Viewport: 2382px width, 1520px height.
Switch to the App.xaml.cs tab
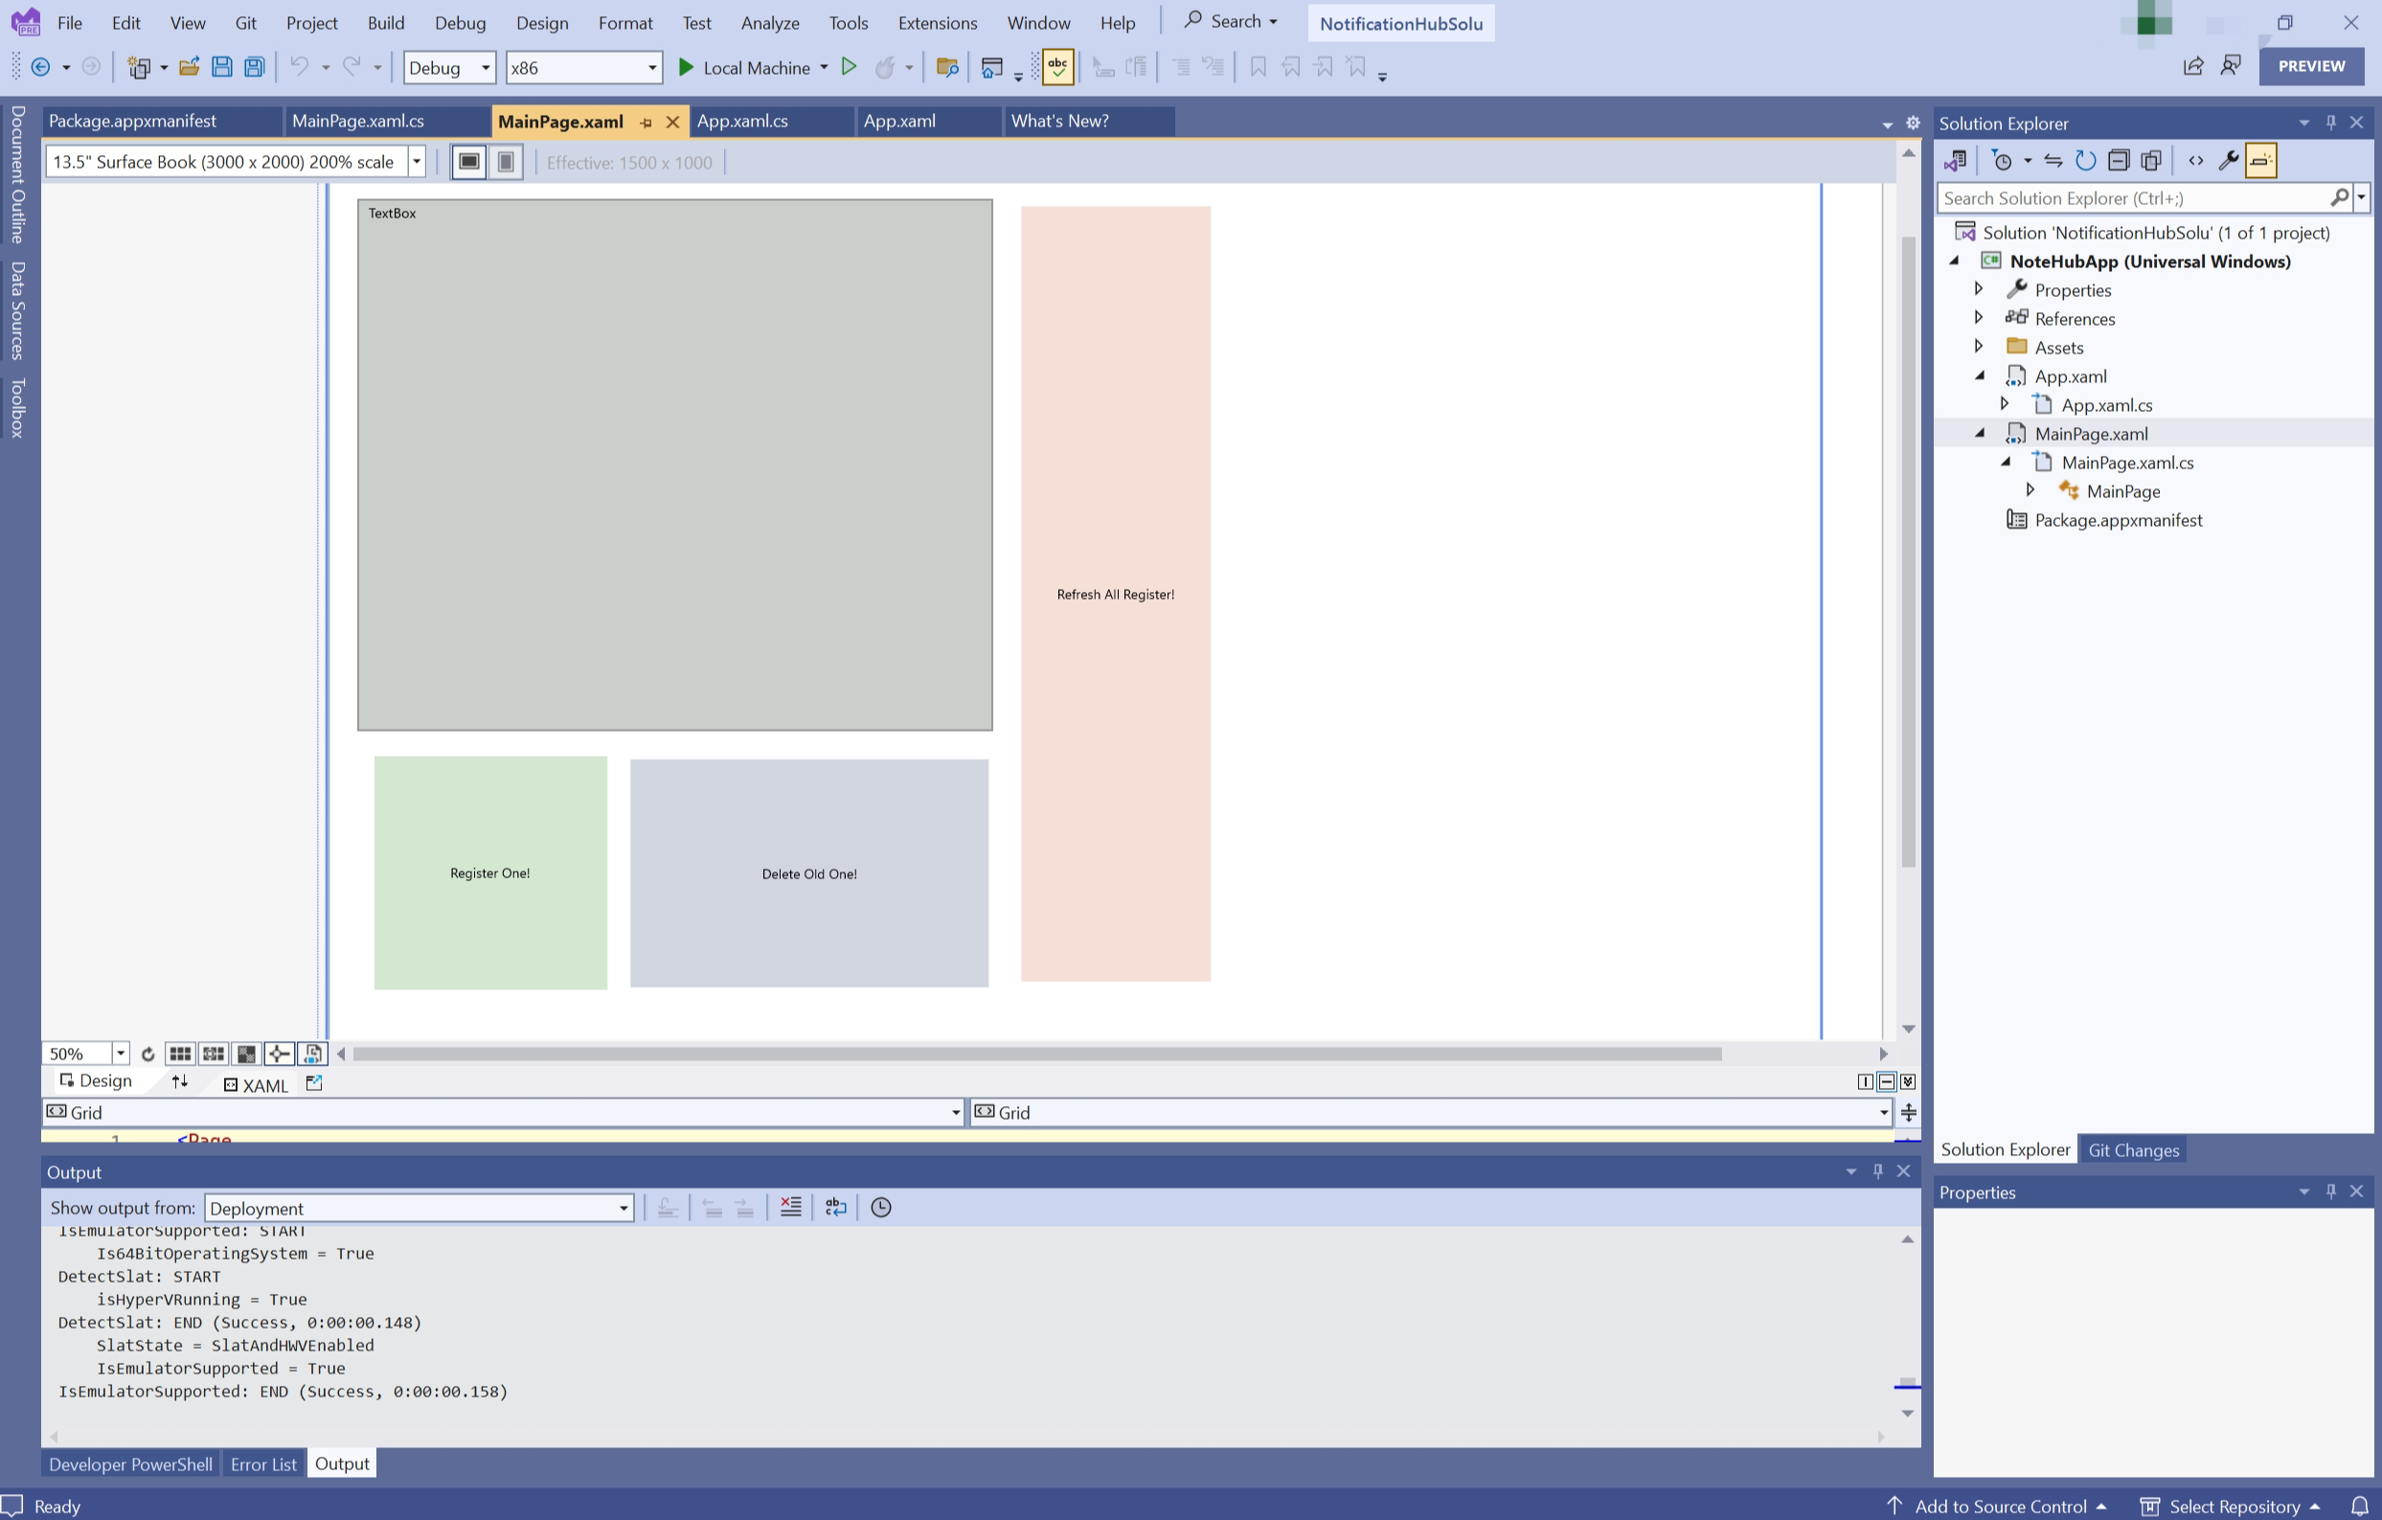coord(742,121)
